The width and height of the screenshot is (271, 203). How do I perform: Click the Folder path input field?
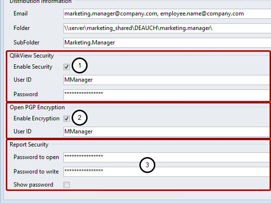[x=167, y=28]
